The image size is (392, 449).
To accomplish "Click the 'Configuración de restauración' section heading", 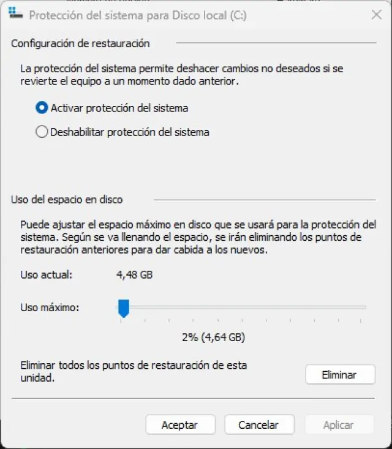I will point(80,43).
